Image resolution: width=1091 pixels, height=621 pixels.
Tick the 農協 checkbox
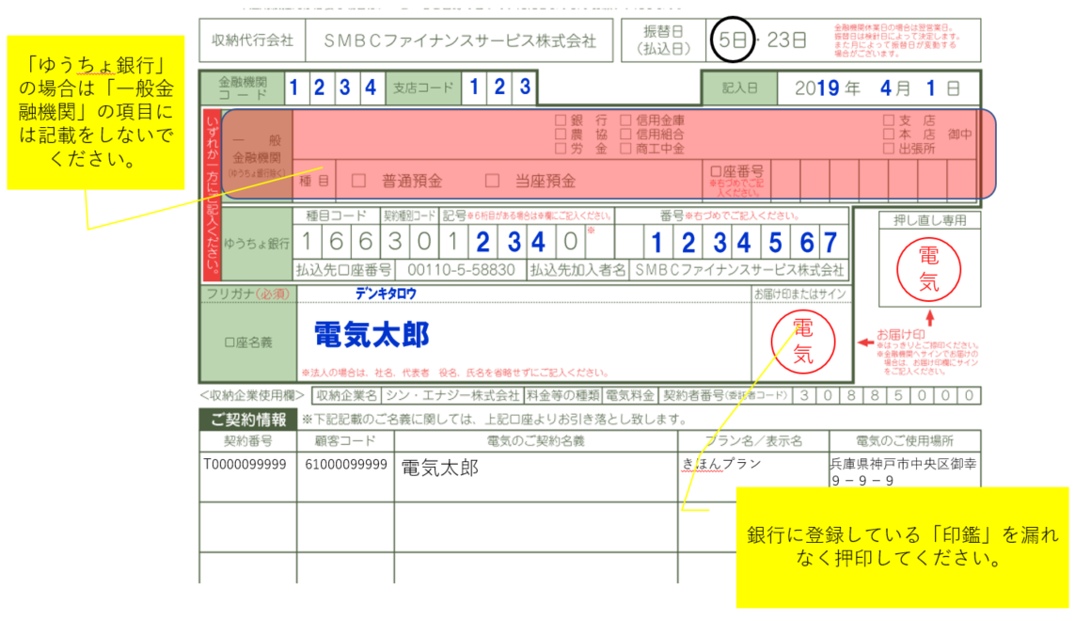[561, 135]
